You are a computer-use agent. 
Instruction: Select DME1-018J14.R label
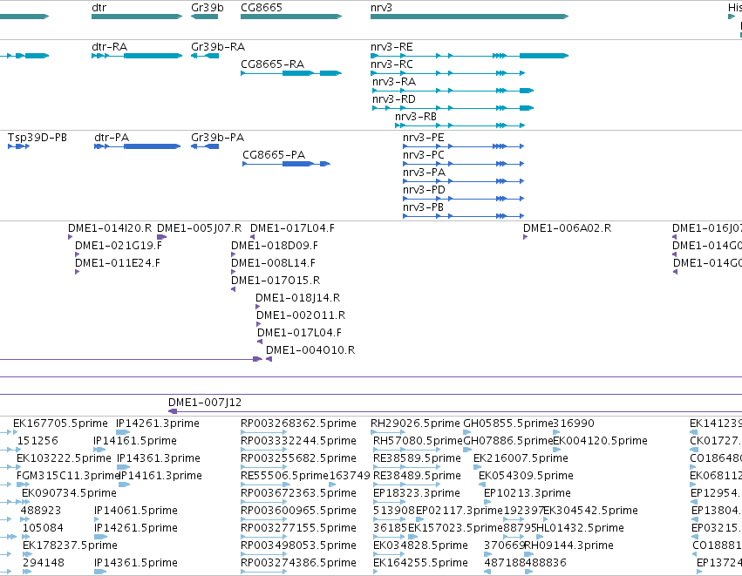297,298
